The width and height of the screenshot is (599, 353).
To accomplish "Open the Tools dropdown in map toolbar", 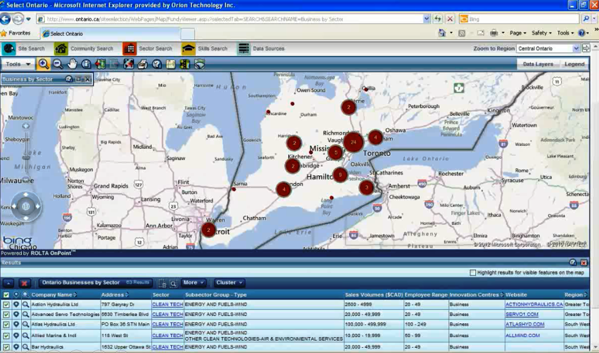I will coord(18,64).
